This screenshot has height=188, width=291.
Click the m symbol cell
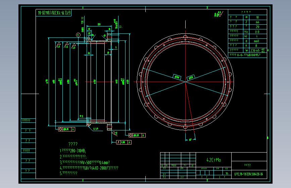pyautogui.click(x=246, y=17)
